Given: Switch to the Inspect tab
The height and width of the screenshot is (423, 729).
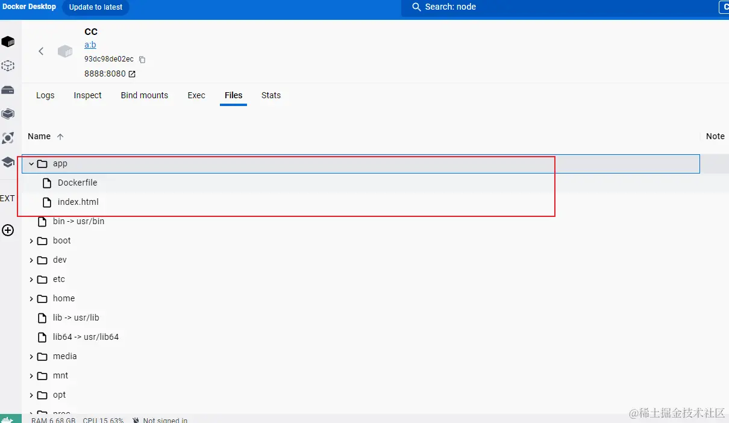Looking at the screenshot, I should pyautogui.click(x=87, y=95).
